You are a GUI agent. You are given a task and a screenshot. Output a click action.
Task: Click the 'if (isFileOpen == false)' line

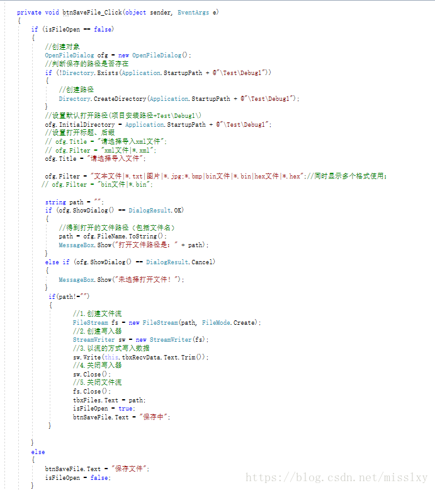72,29
